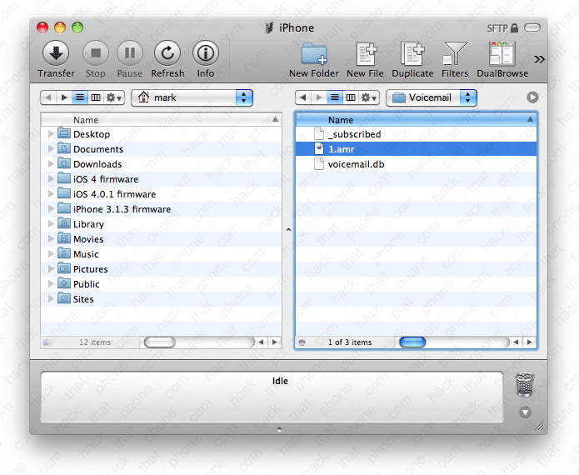
Task: Open the Filters tool
Action: 455,54
